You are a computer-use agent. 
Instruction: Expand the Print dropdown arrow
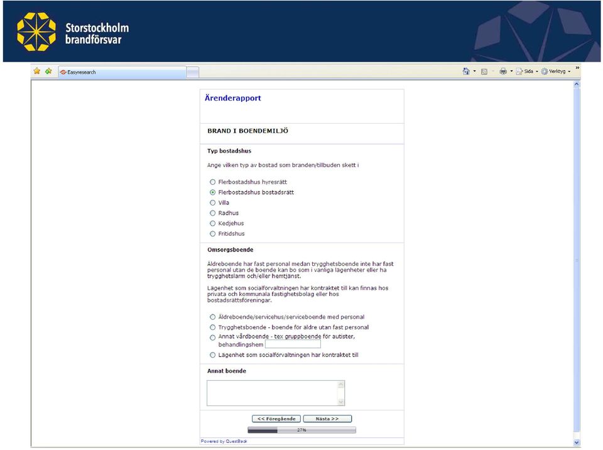(511, 71)
